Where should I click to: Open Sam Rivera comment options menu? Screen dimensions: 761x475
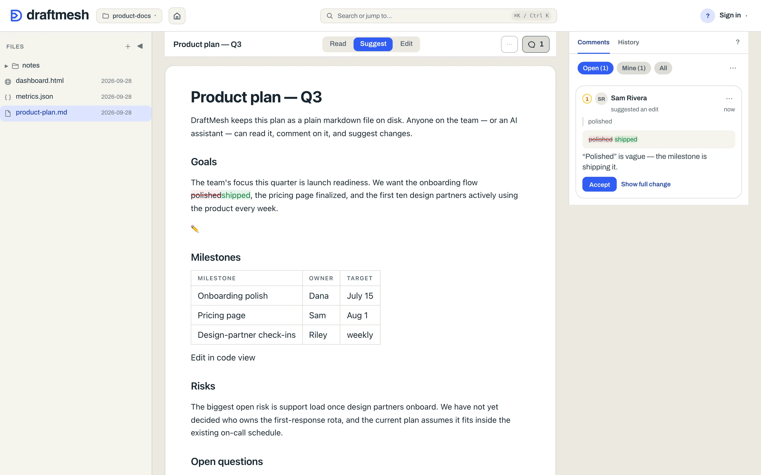[729, 99]
